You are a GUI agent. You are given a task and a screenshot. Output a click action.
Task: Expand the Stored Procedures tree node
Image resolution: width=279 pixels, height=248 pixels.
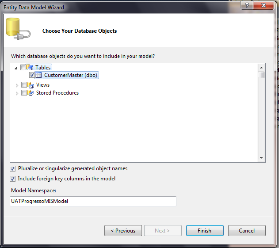(17, 93)
